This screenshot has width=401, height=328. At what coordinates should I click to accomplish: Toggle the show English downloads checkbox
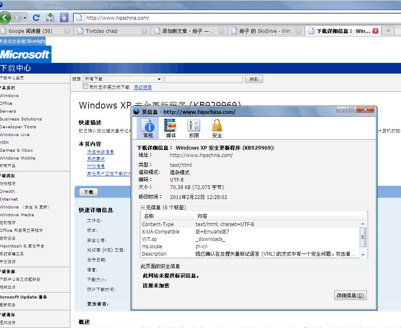coord(85,86)
